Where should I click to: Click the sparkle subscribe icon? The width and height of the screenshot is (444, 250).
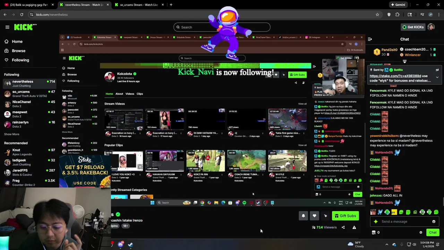pyautogui.click(x=325, y=216)
